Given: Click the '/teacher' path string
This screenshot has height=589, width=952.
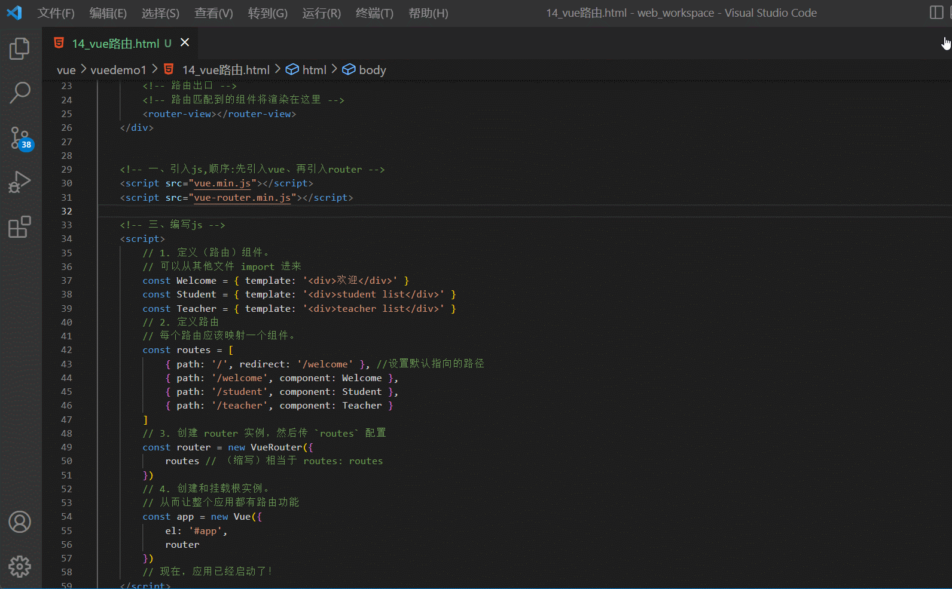Looking at the screenshot, I should click(x=239, y=406).
